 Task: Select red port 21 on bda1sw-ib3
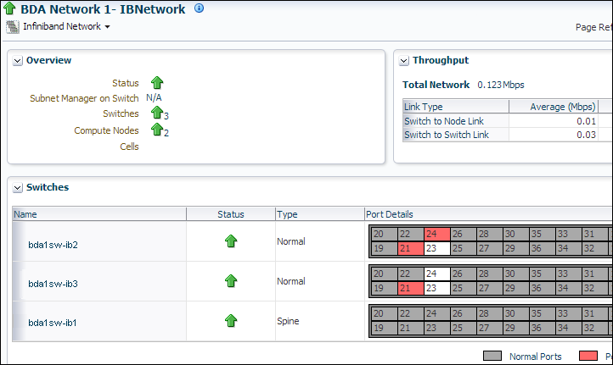(411, 288)
